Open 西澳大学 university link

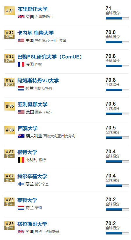[x=28, y=128]
